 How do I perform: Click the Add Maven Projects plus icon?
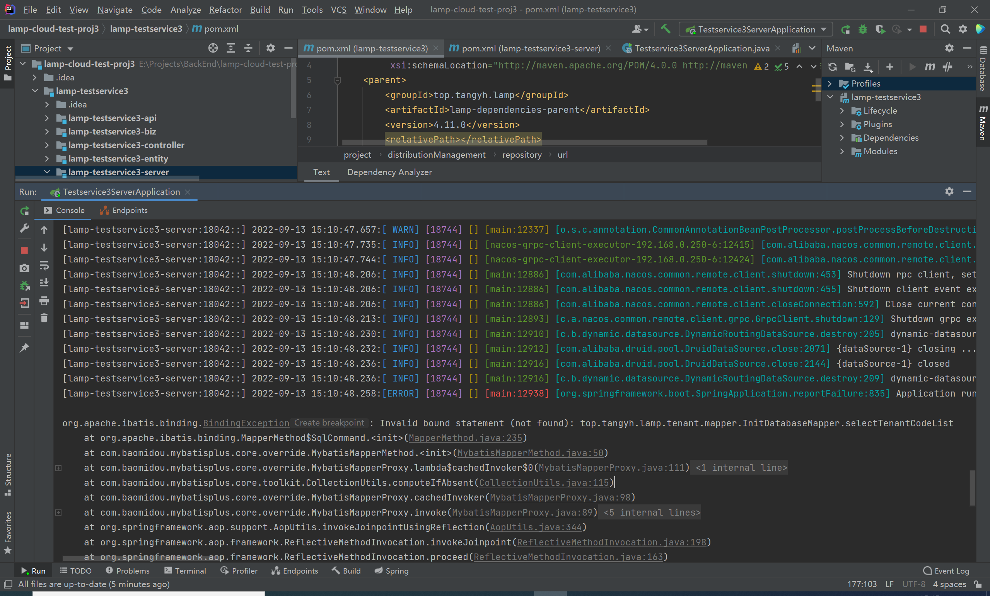coord(889,66)
